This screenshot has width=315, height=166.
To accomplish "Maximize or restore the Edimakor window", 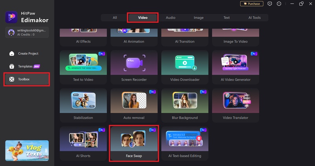I will (301, 4).
